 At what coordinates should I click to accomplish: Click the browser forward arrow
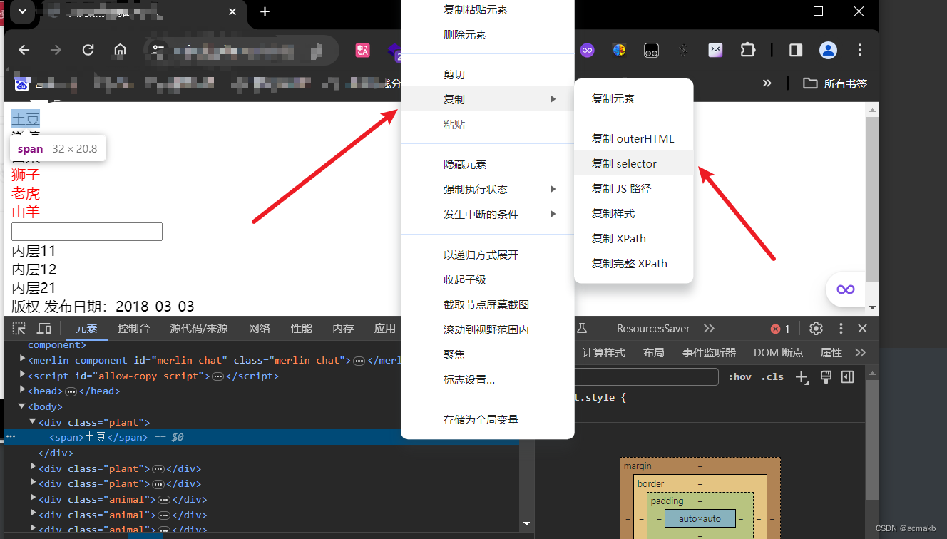pyautogui.click(x=56, y=50)
